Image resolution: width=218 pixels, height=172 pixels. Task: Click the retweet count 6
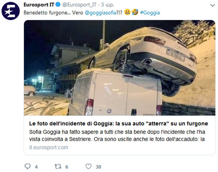coord(67,167)
